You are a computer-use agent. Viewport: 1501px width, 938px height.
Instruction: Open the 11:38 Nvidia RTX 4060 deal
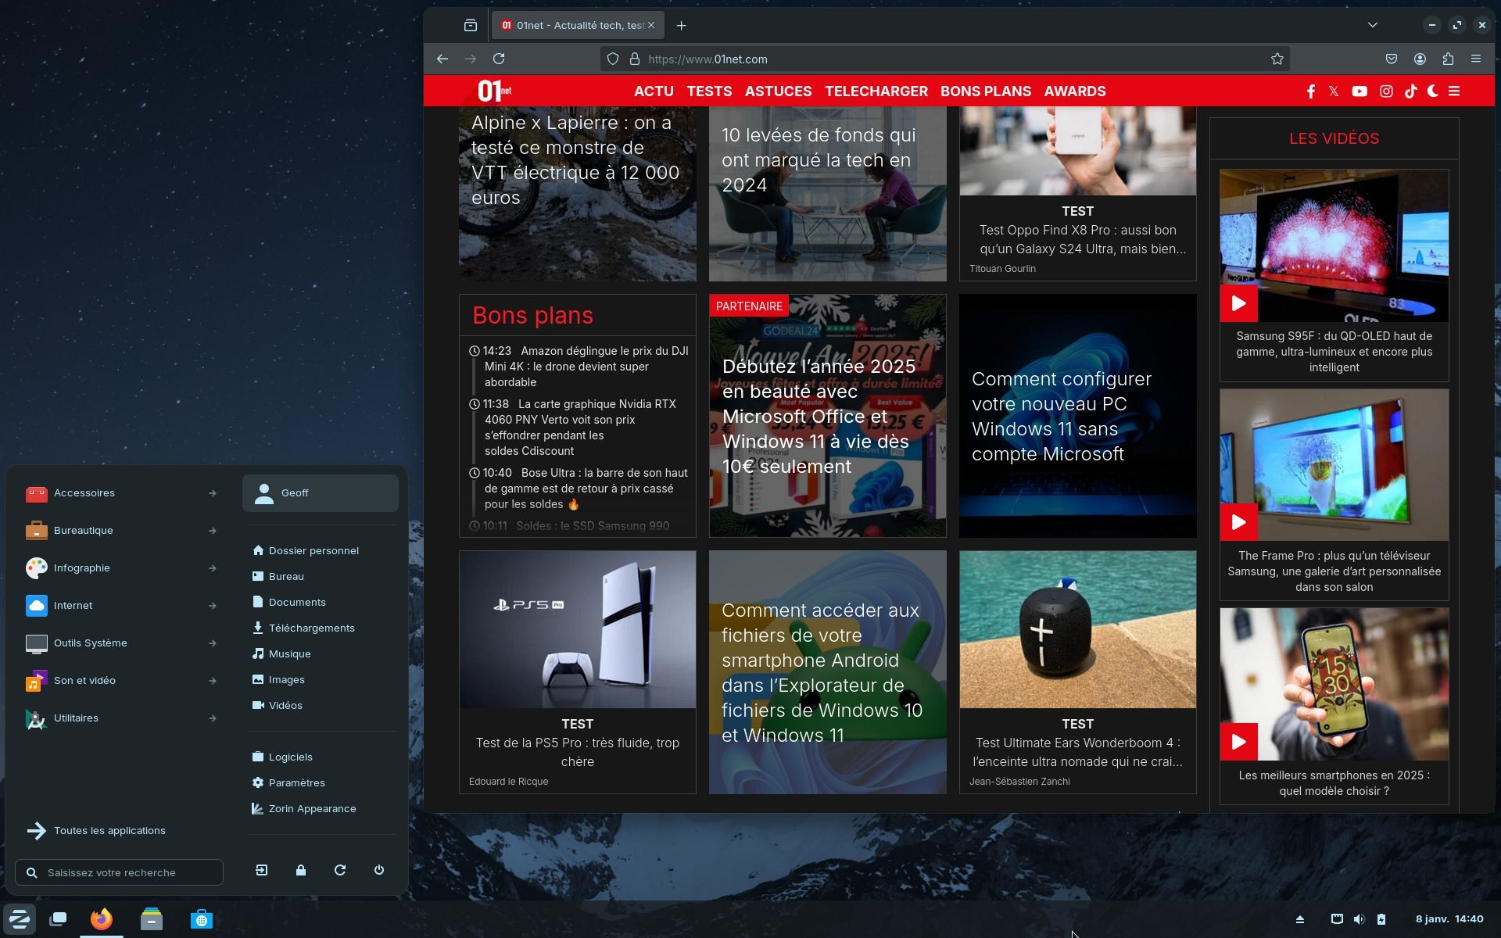click(579, 428)
